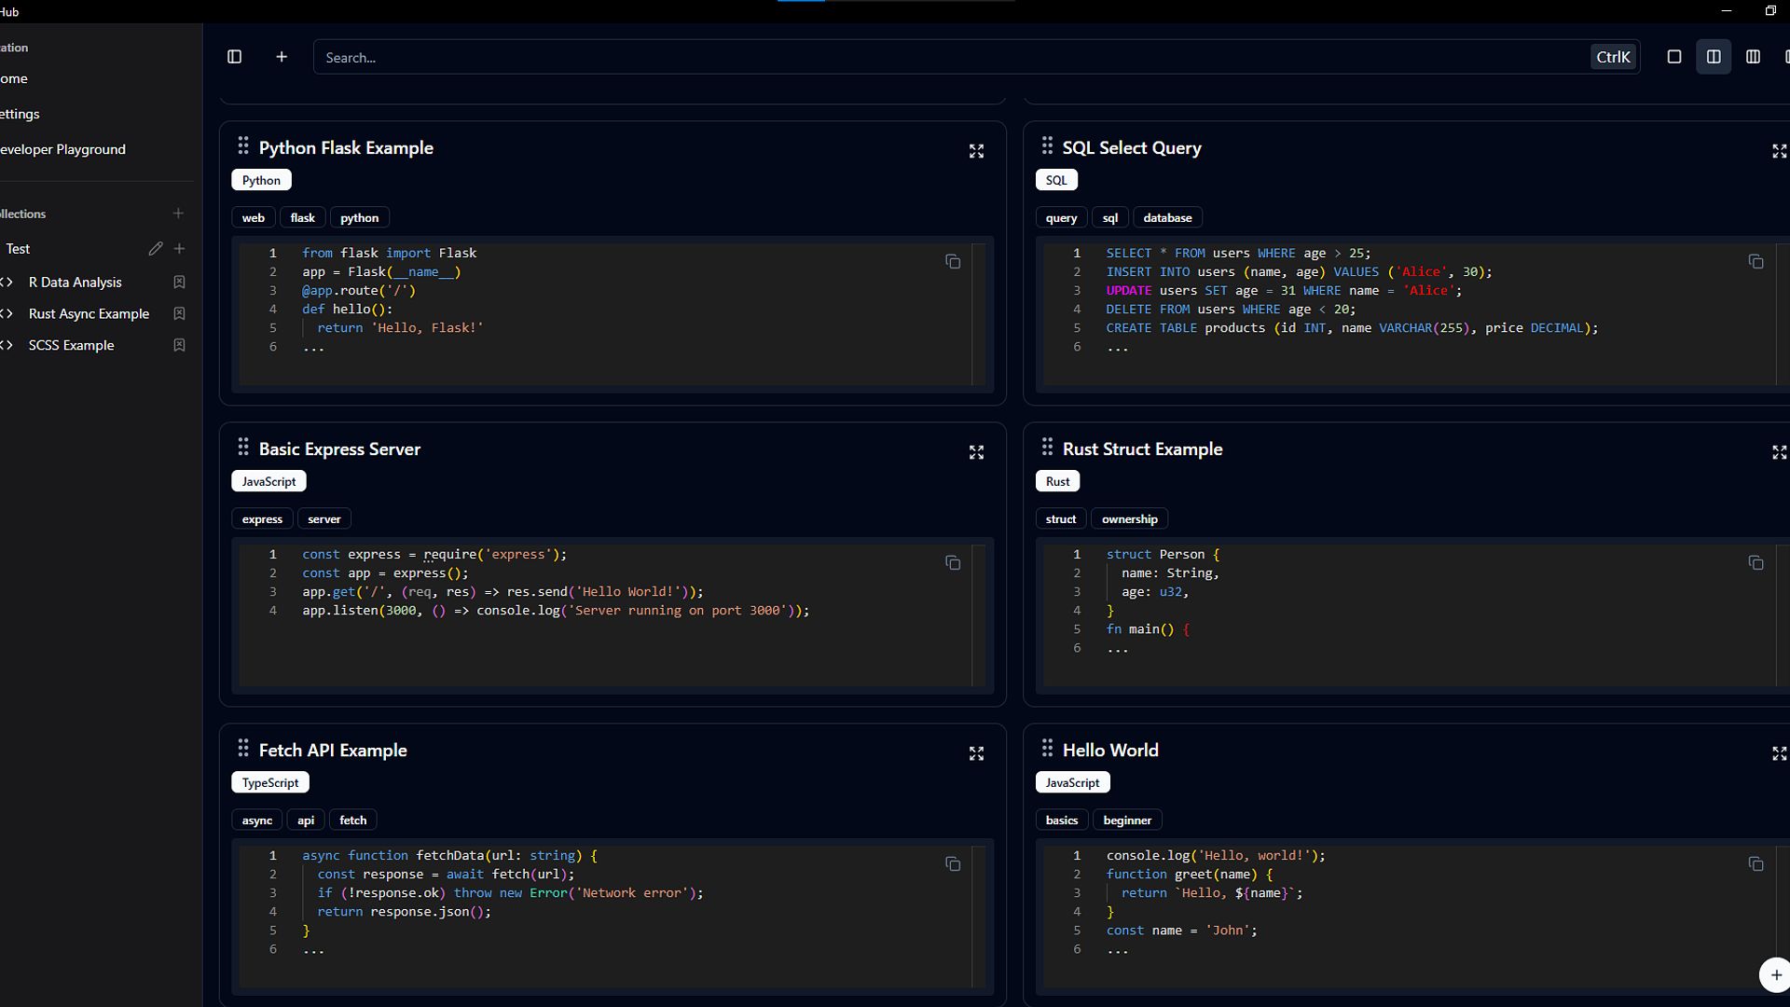
Task: Select the 'database' tag
Action: (x=1168, y=218)
